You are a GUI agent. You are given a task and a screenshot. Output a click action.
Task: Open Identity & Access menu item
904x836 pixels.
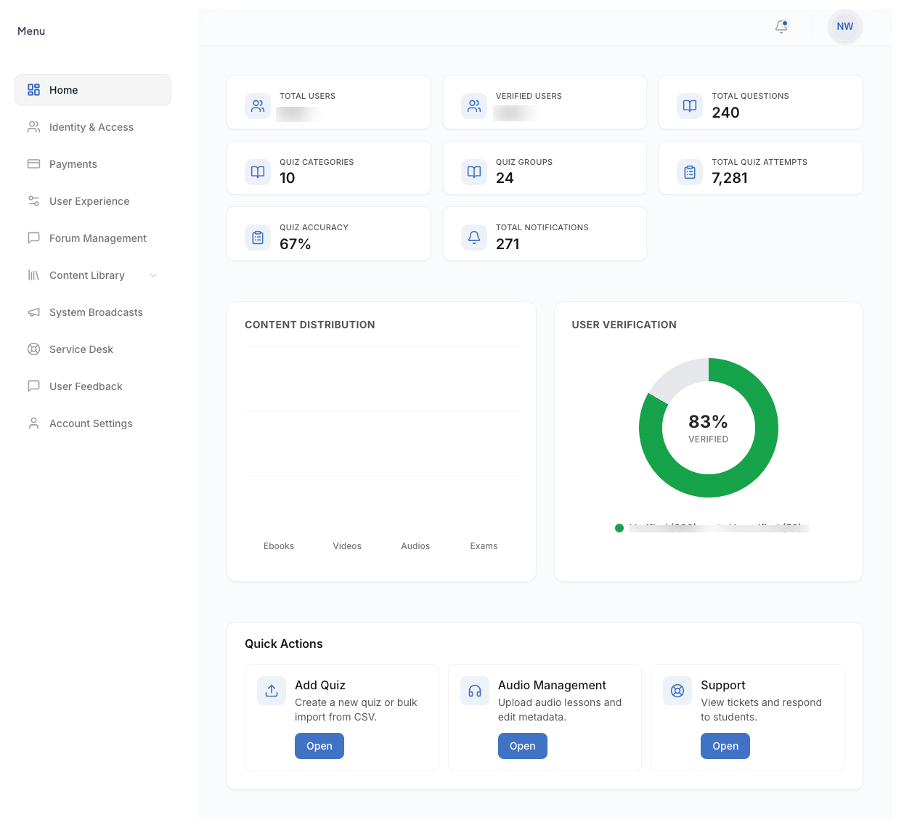coord(93,127)
